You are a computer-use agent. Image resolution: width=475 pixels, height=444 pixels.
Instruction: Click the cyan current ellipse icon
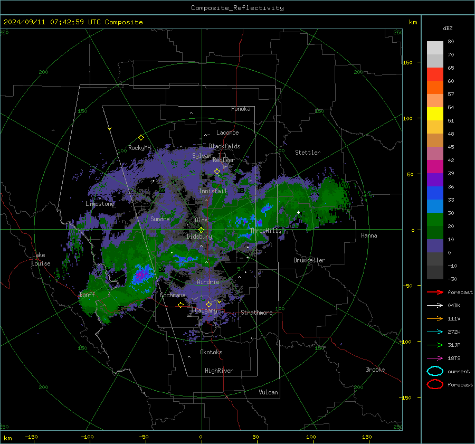pyautogui.click(x=435, y=371)
